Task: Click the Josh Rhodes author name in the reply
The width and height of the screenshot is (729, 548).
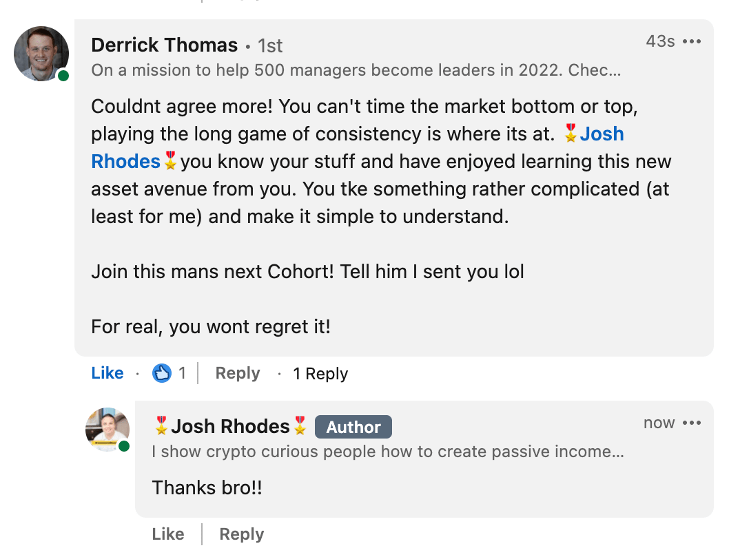Action: [230, 427]
